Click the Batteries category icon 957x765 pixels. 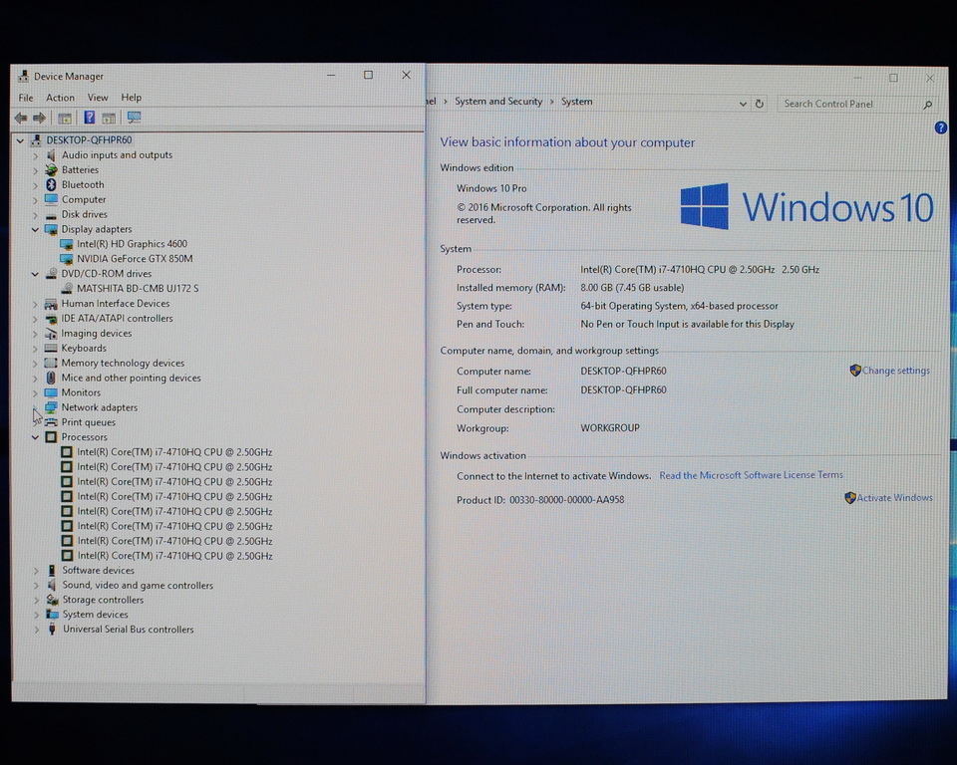coord(51,169)
